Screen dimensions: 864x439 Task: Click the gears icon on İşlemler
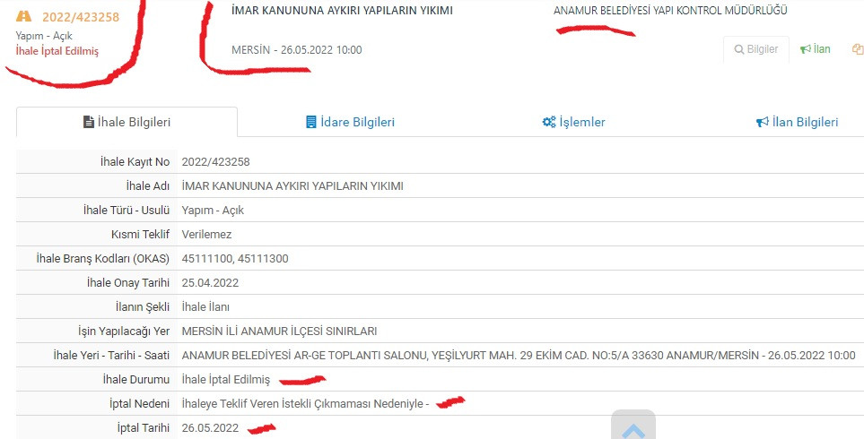coord(549,122)
